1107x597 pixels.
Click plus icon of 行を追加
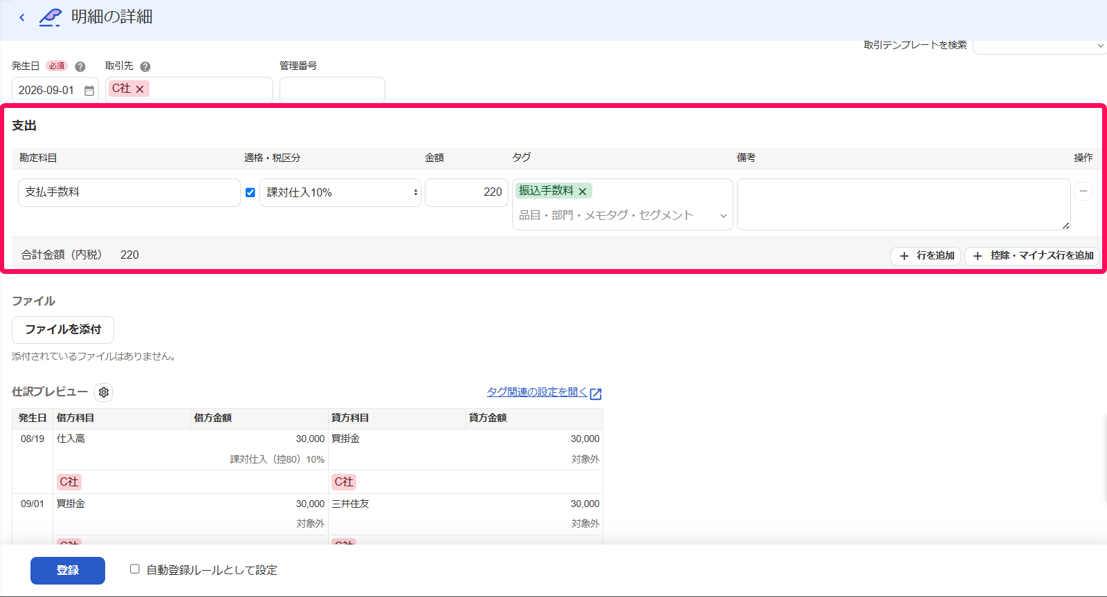904,256
